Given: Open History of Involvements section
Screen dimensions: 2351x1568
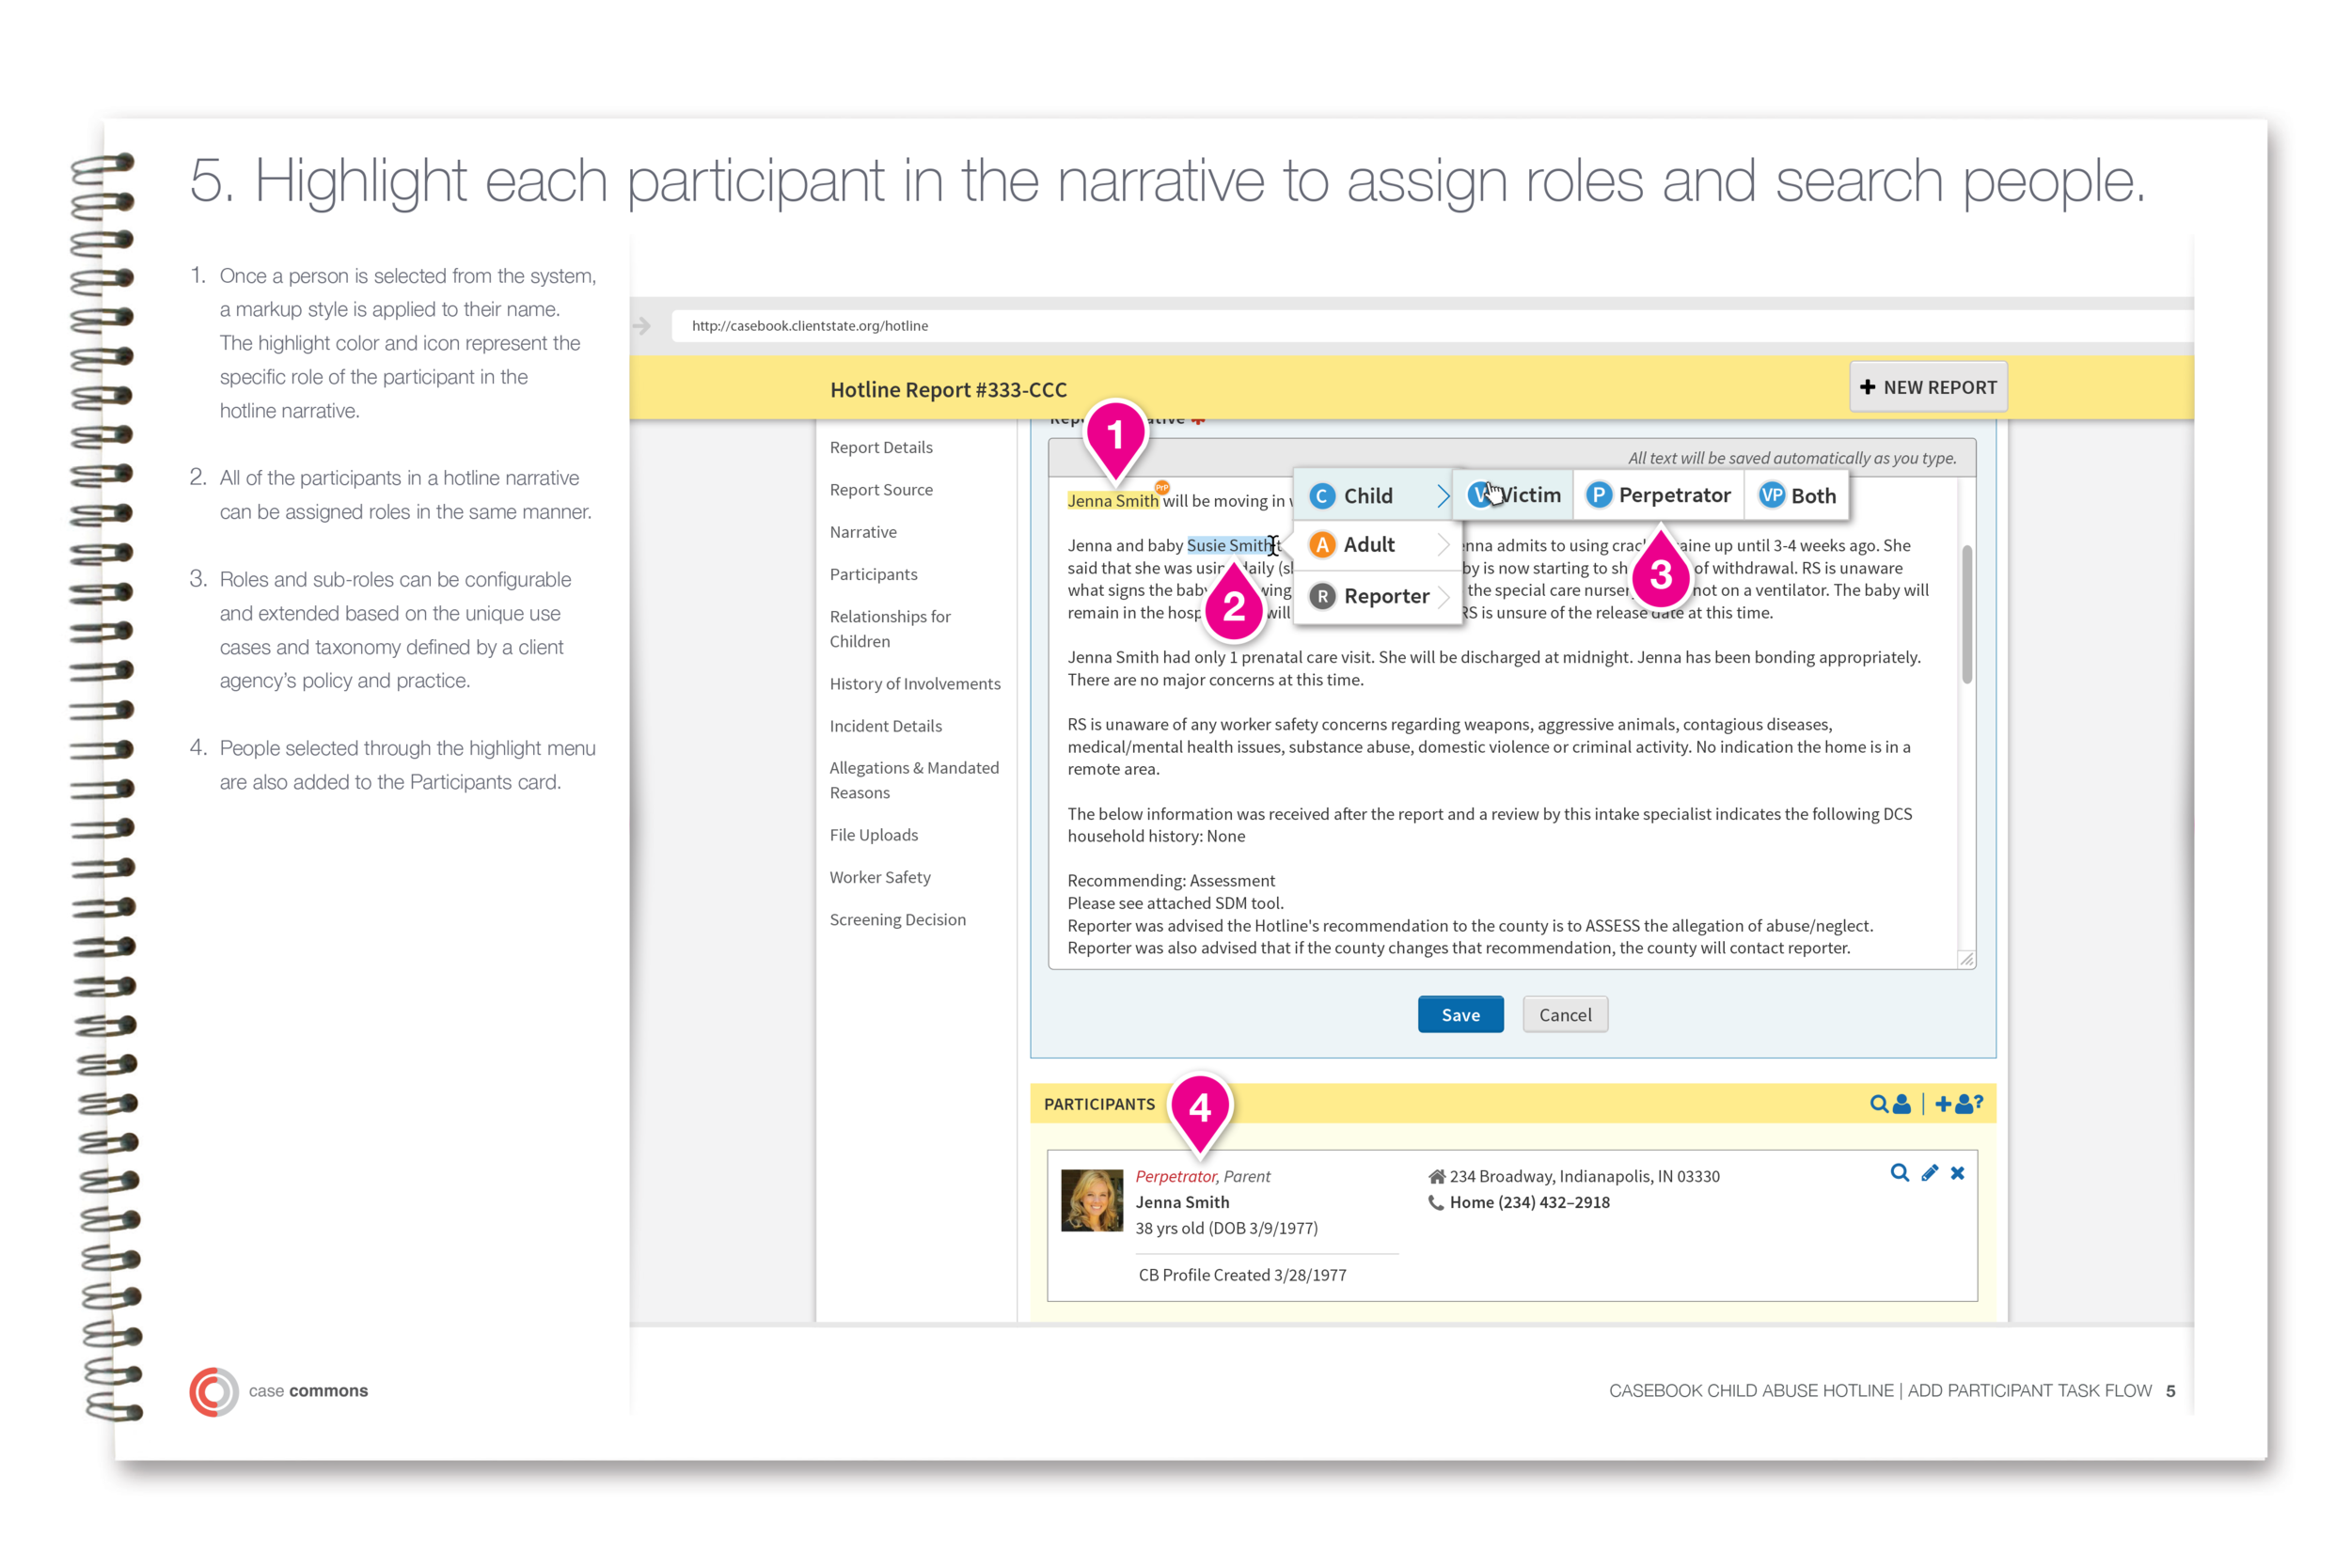Looking at the screenshot, I should (914, 684).
